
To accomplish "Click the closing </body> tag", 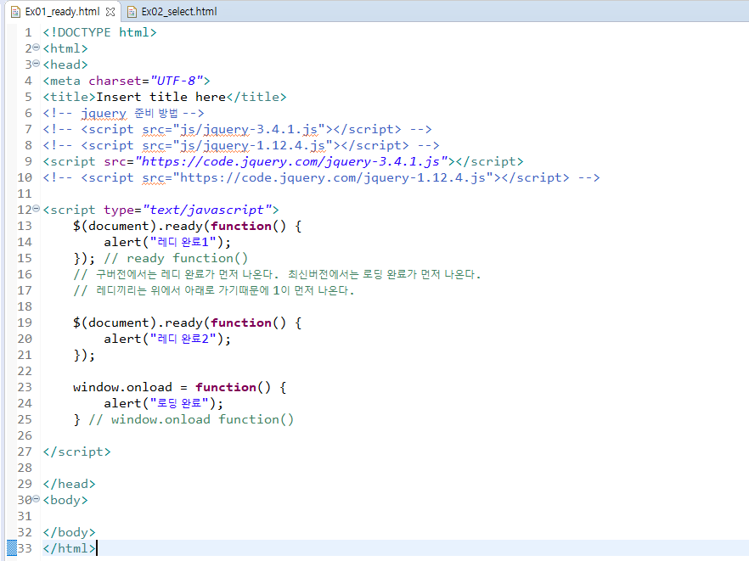I will pos(70,532).
